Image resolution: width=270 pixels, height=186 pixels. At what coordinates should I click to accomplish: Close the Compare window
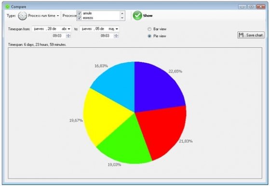pyautogui.click(x=261, y=7)
